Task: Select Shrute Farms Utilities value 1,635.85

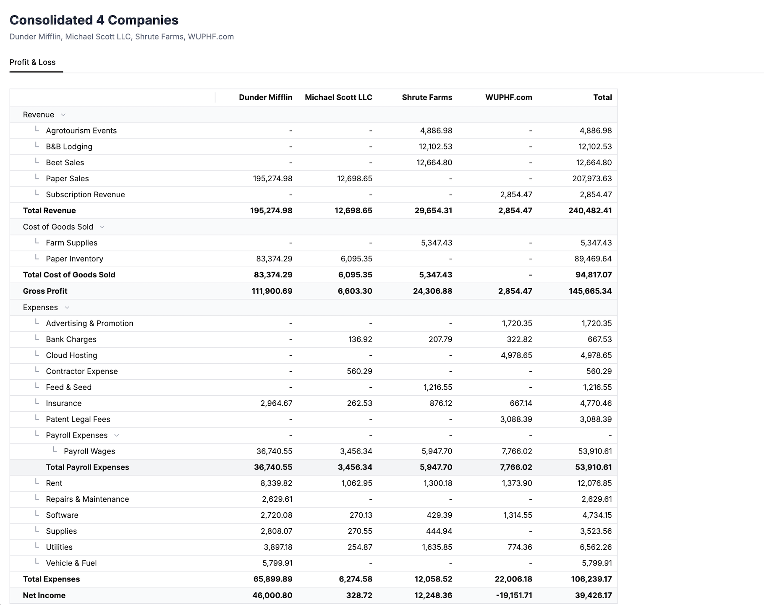Action: [x=437, y=547]
